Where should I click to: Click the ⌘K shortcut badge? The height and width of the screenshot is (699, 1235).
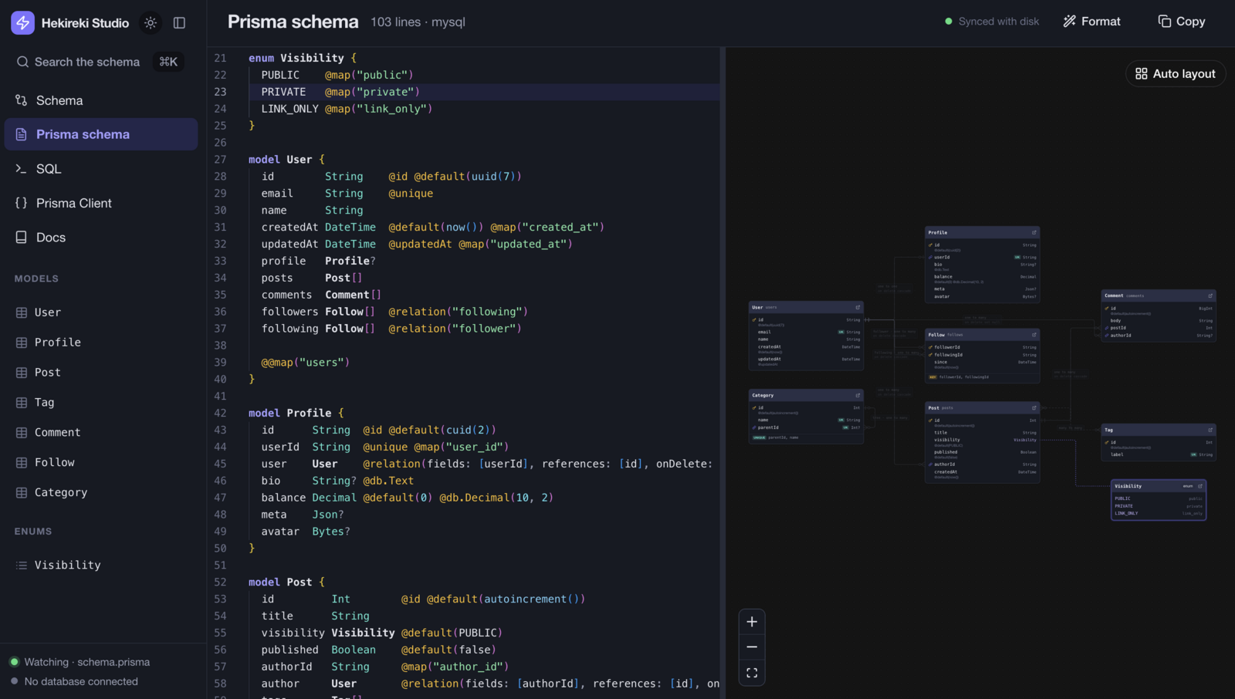coord(168,62)
